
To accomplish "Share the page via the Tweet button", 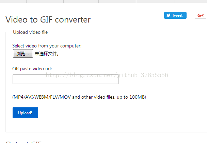I will point(175,15).
